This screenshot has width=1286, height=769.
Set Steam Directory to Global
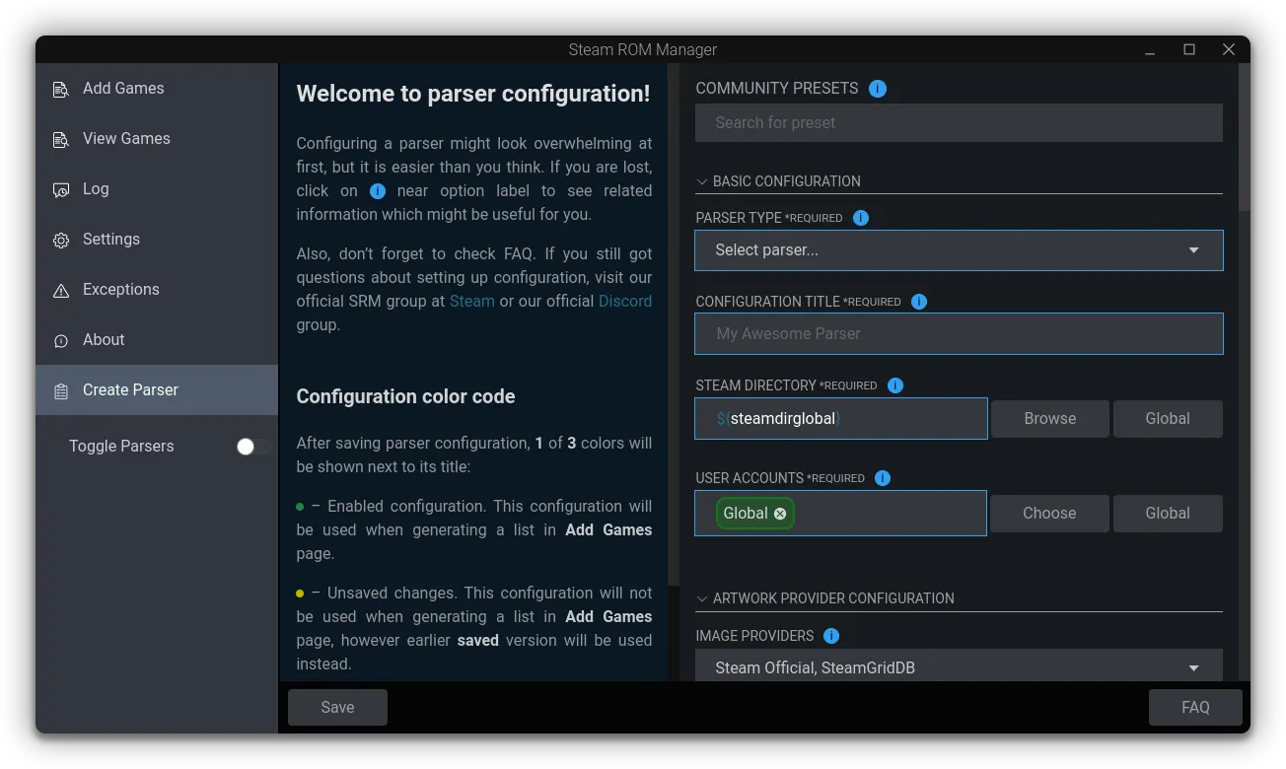(x=1168, y=419)
